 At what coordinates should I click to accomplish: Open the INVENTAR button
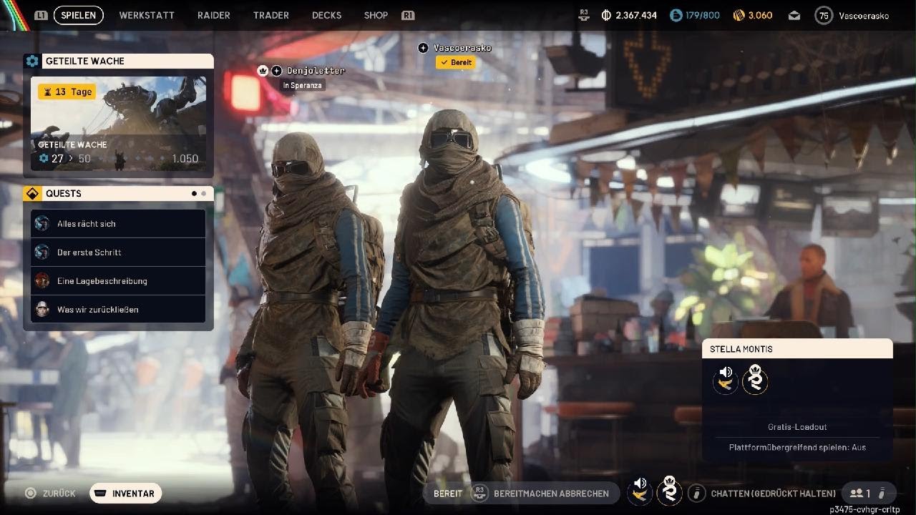click(125, 494)
